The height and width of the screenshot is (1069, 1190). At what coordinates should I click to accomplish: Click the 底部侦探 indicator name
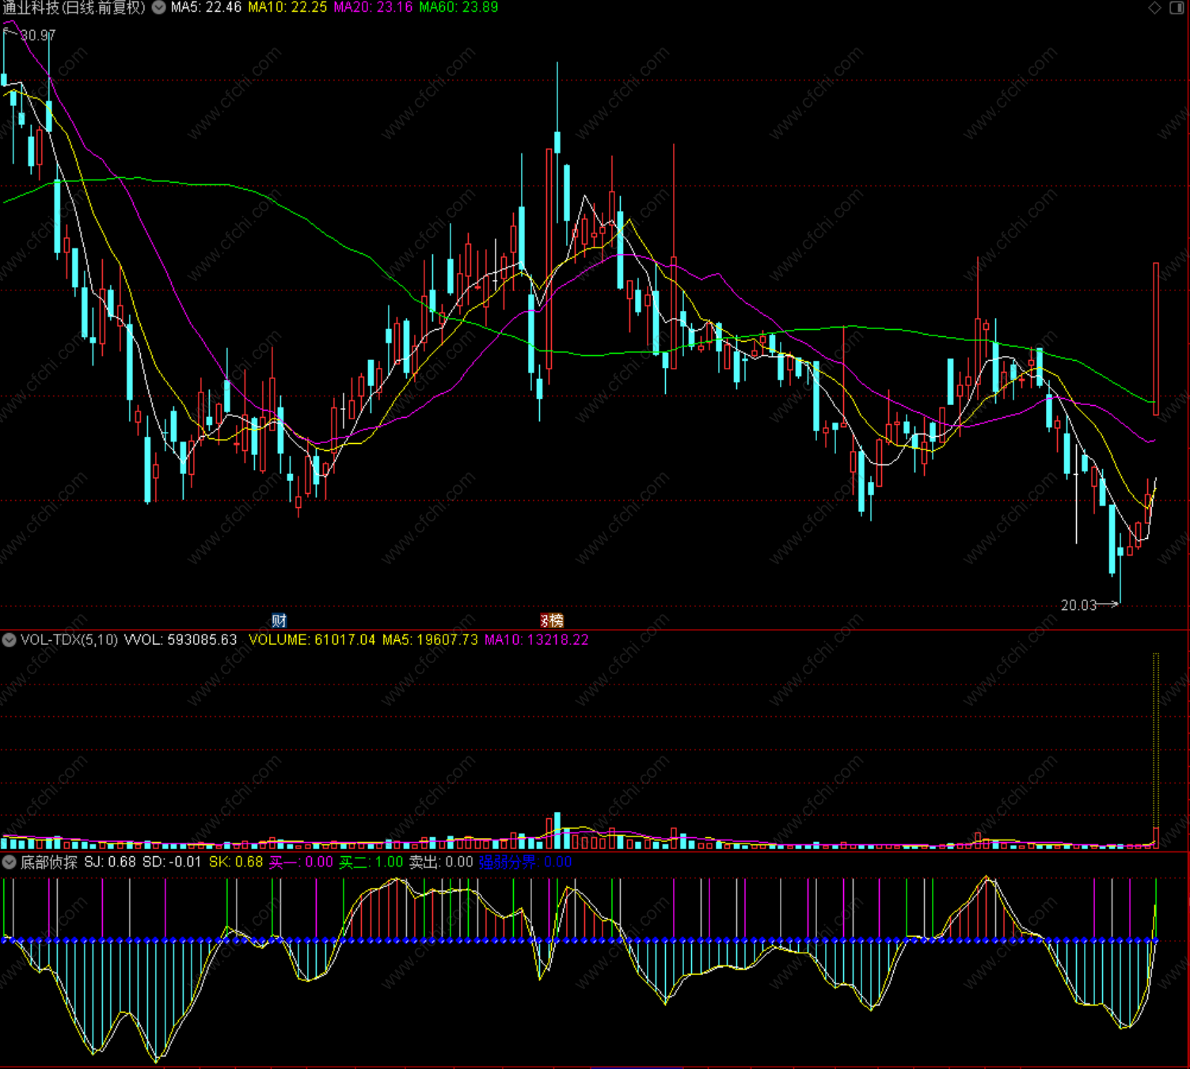[x=49, y=862]
